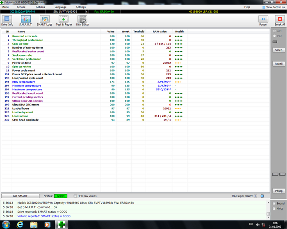287x229 pixels.
Task: Click the Get SMART button
Action: tap(20, 196)
